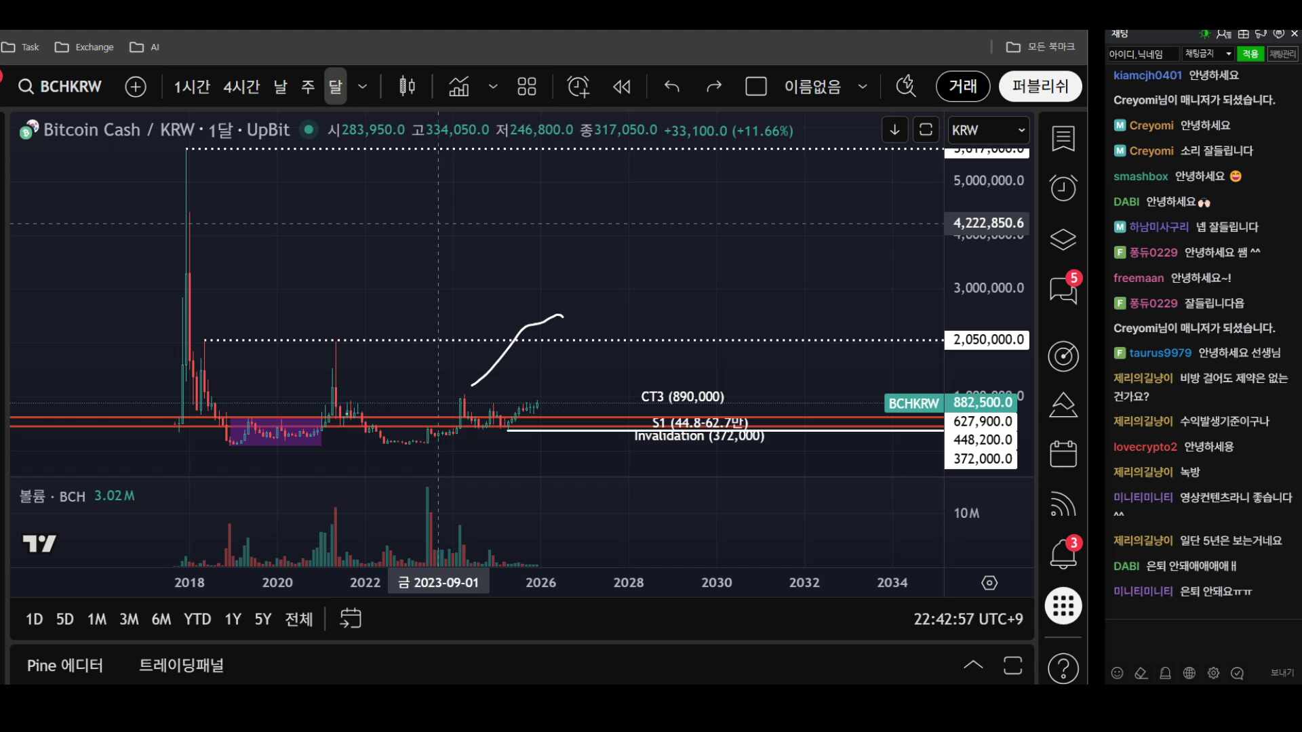
Task: Open the notifications bell with 3 alerts
Action: click(x=1063, y=552)
